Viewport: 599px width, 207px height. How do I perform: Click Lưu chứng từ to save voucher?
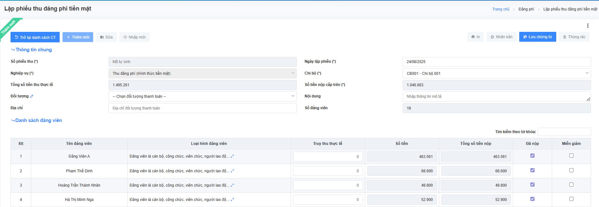(x=537, y=37)
